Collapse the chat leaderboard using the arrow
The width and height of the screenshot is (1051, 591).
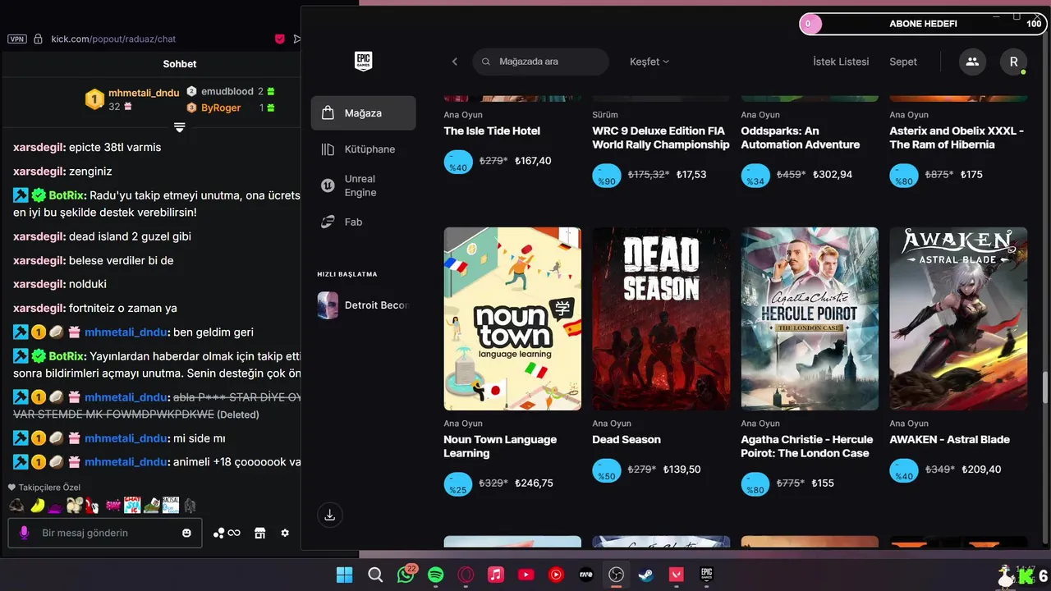pyautogui.click(x=179, y=127)
